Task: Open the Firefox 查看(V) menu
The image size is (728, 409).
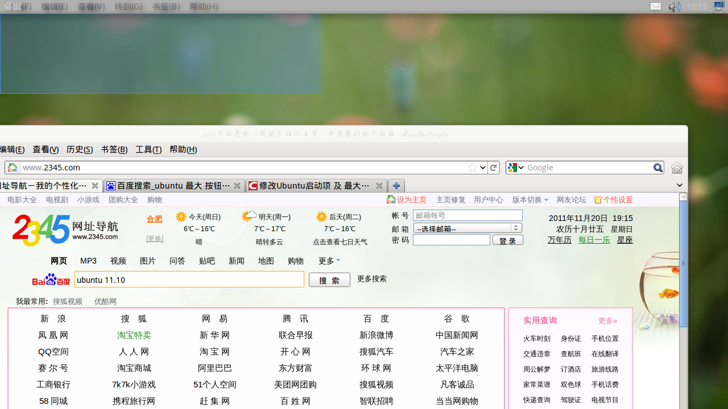Action: click(45, 149)
